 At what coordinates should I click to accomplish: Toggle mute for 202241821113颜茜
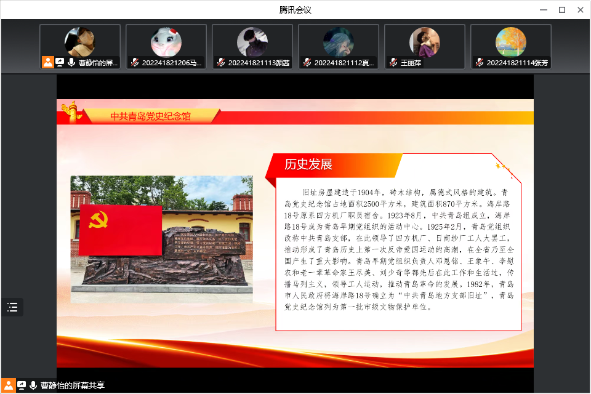pyautogui.click(x=220, y=63)
